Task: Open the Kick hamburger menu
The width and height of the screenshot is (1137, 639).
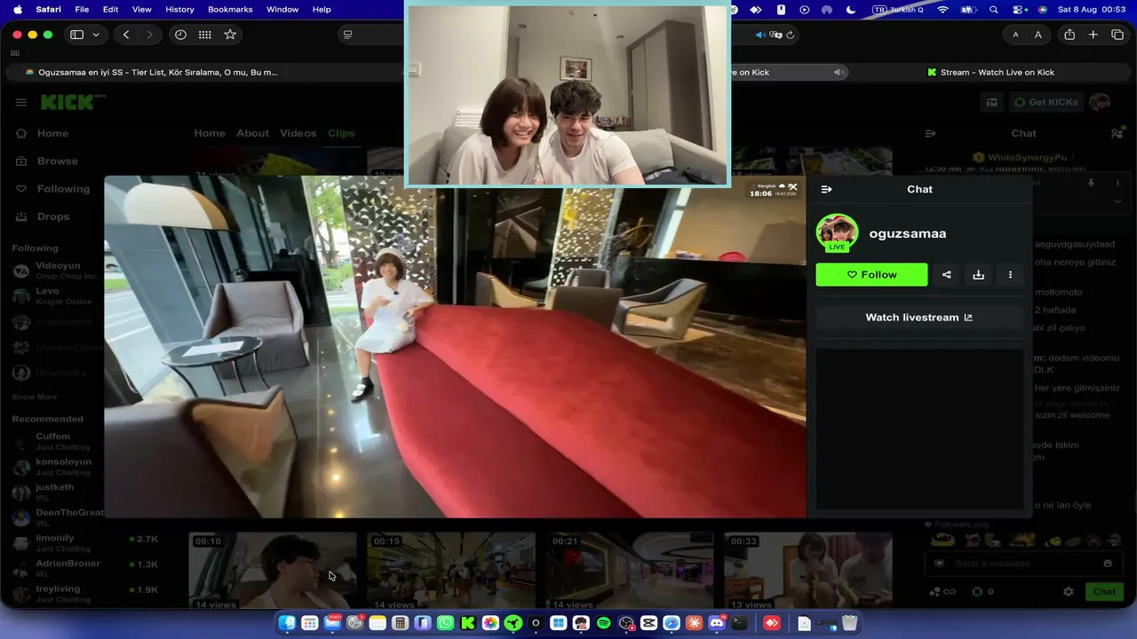Action: (21, 102)
